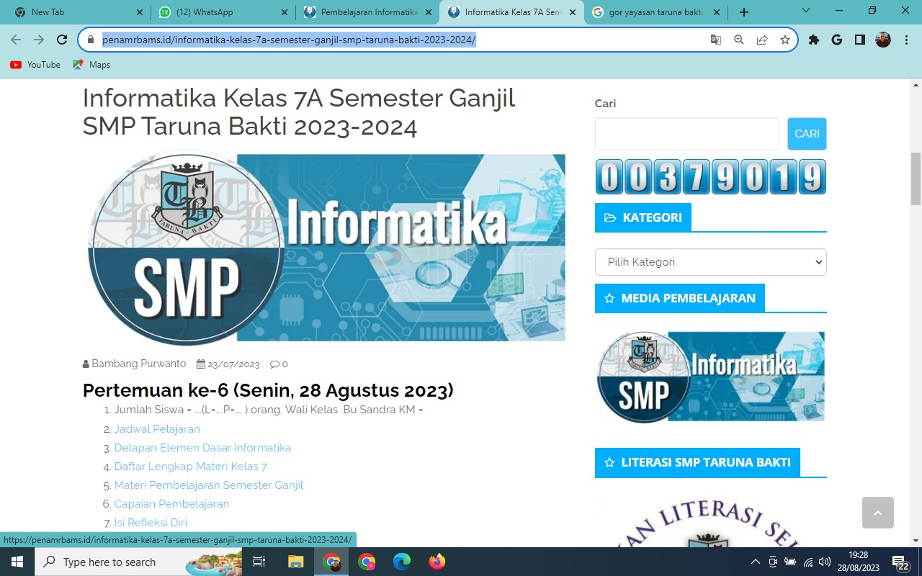Open Isi Refleksi Diri link
This screenshot has width=922, height=576.
pyautogui.click(x=151, y=522)
